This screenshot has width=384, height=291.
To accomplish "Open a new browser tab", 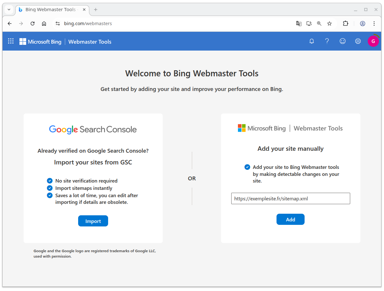I will [x=96, y=10].
